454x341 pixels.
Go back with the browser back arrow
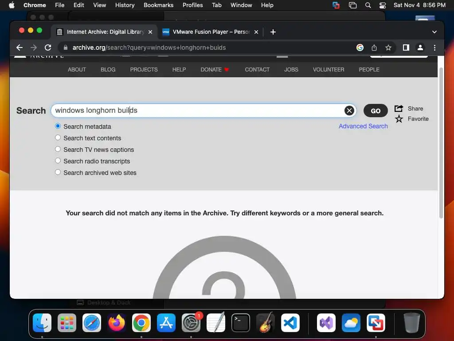[20, 48]
